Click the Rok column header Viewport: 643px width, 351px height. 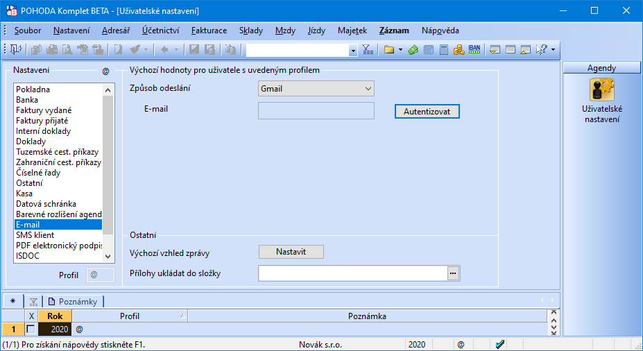point(55,316)
